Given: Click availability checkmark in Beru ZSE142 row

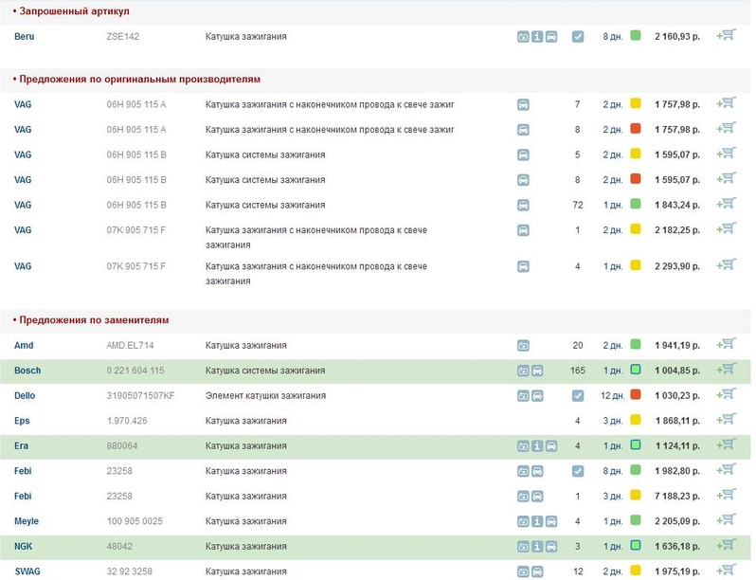Looking at the screenshot, I should pos(578,37).
